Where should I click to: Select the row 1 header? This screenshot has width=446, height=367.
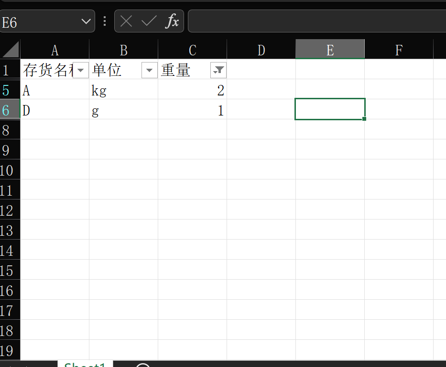(x=10, y=70)
